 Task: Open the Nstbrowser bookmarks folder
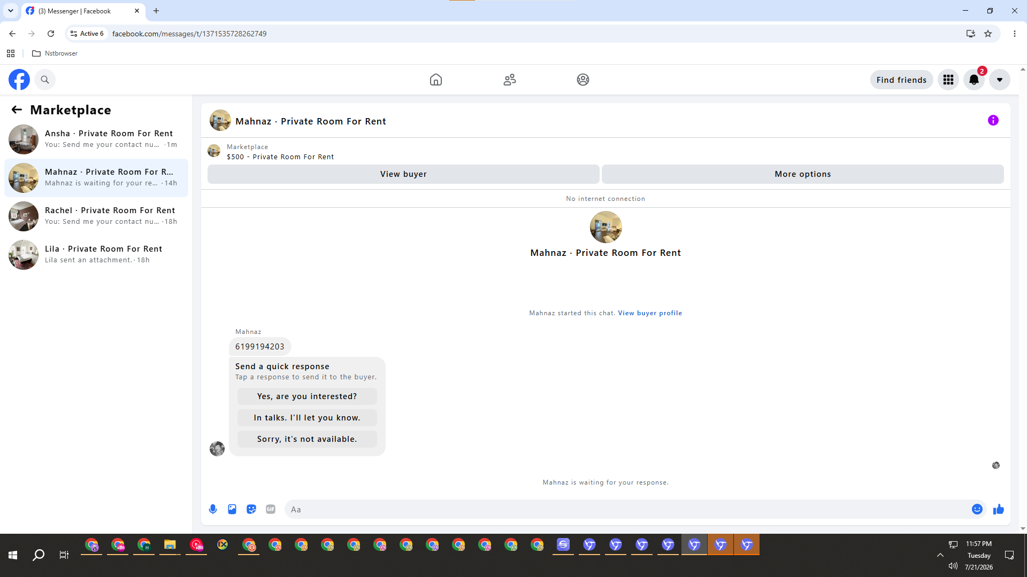tap(55, 53)
